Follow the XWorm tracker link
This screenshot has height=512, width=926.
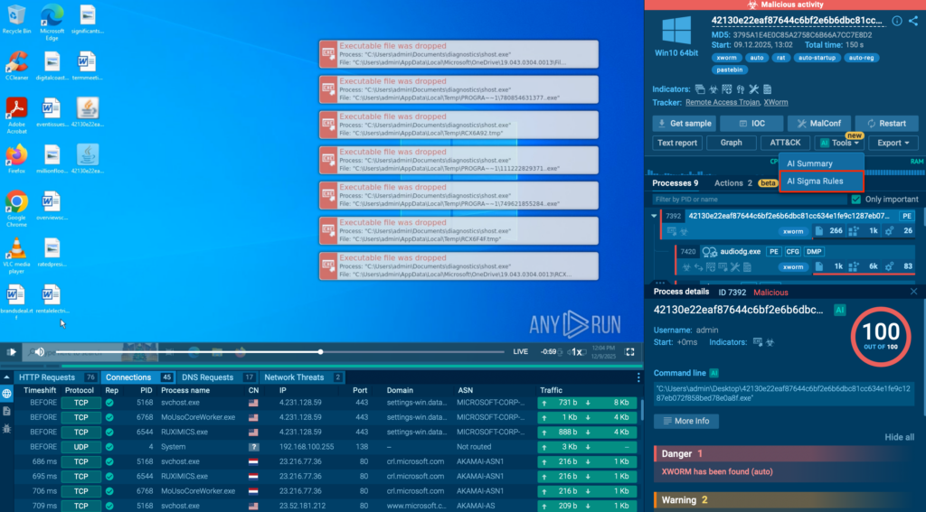775,103
